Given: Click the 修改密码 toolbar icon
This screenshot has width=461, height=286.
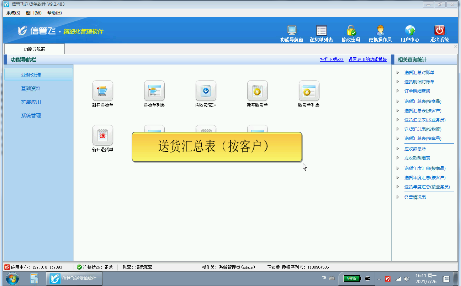Looking at the screenshot, I should (x=351, y=31).
